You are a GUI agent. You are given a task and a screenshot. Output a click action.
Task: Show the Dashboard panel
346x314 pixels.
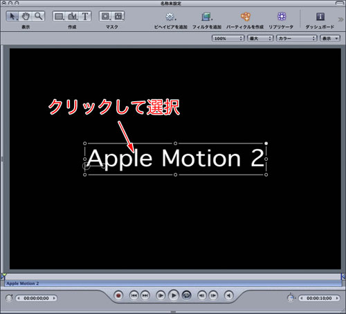[x=320, y=17]
